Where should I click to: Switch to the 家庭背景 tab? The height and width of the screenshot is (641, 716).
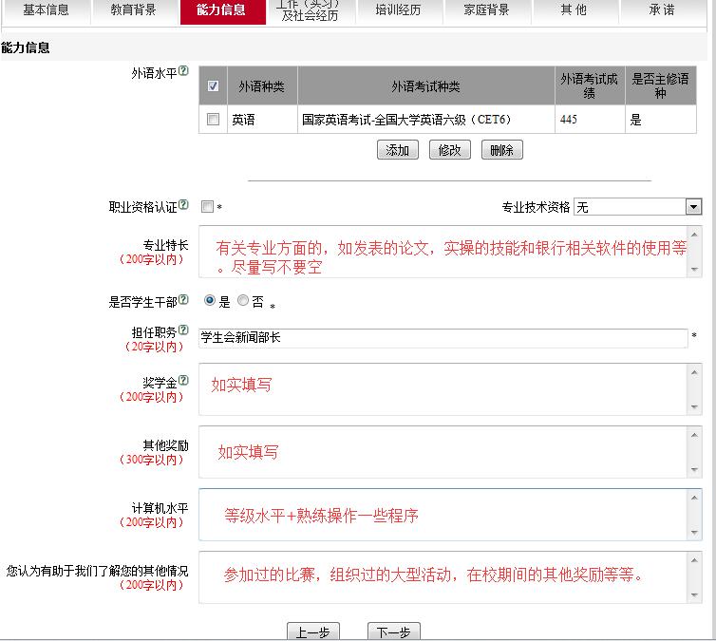(486, 10)
